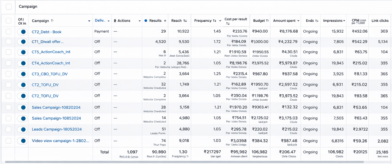This screenshot has height=164, width=392.
Task: Expand the Amount spent column dropdown
Action: click(x=299, y=21)
